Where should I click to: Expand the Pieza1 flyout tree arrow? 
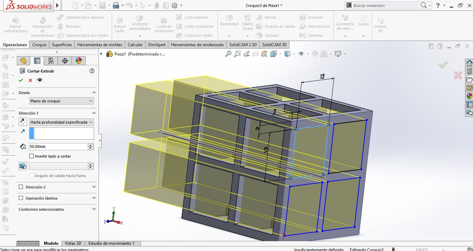[101, 54]
